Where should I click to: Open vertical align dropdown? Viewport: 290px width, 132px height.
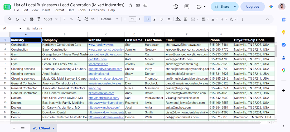pyautogui.click(x=215, y=19)
